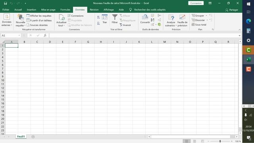Viewport: 254px width, 143px height.
Task: Click inside the formula bar
Action: (144, 35)
